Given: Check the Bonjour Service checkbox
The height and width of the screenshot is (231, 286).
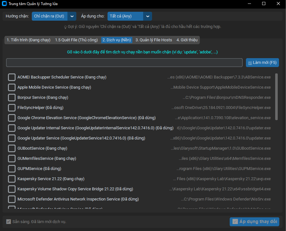Looking at the screenshot, I should 12,98.
